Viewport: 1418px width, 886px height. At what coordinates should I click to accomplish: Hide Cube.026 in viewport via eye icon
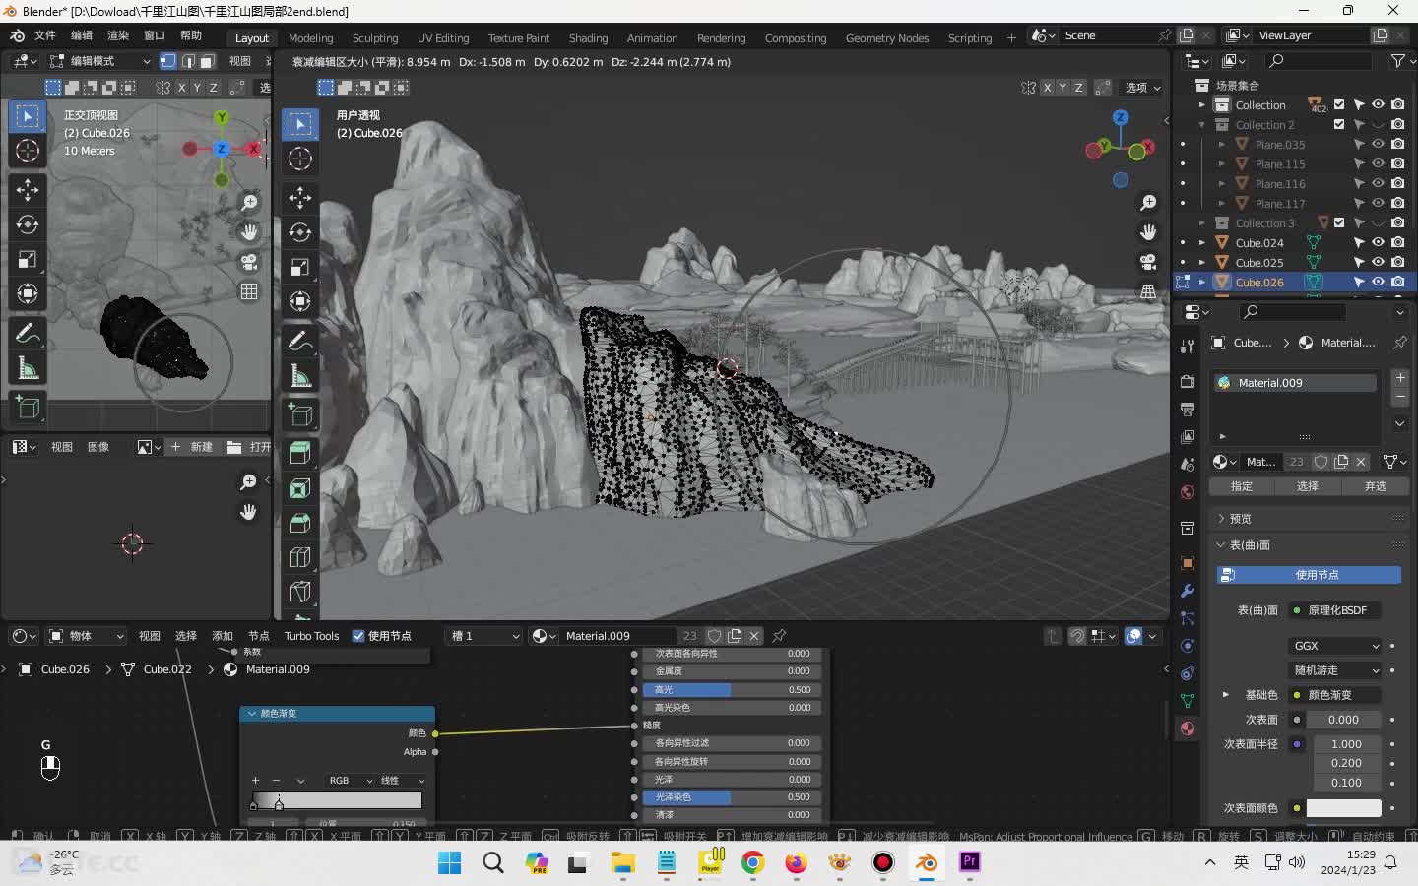tap(1378, 282)
